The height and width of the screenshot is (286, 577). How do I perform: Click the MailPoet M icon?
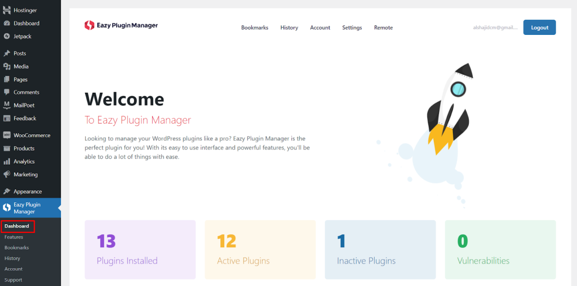point(7,106)
